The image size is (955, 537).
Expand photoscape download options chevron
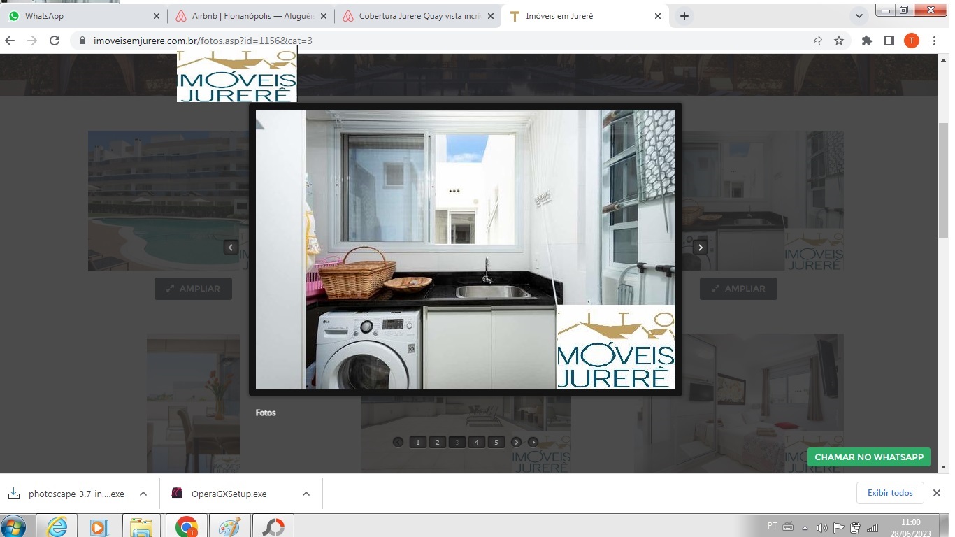pos(143,494)
